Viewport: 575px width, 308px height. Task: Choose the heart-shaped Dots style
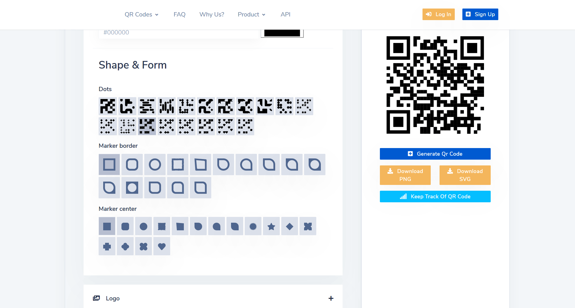pos(226,126)
